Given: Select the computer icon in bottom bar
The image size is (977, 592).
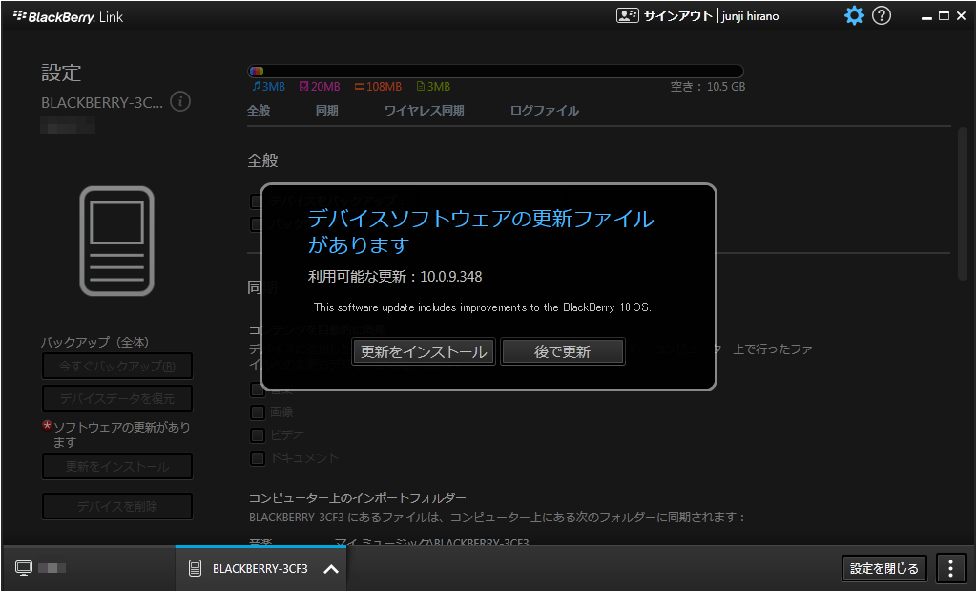Looking at the screenshot, I should pyautogui.click(x=24, y=568).
